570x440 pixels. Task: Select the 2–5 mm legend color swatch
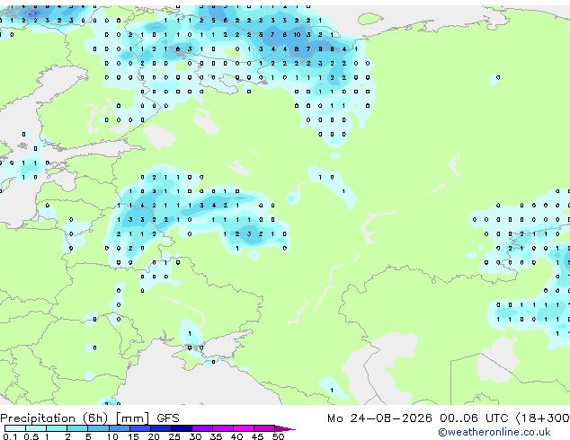77,428
